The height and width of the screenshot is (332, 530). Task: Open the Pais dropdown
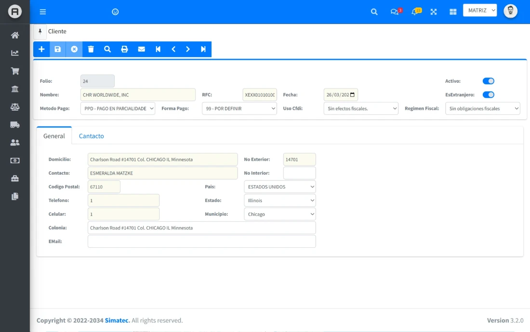pyautogui.click(x=280, y=187)
